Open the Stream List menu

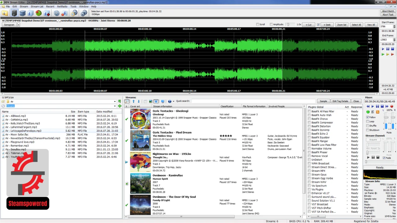[x=37, y=7]
